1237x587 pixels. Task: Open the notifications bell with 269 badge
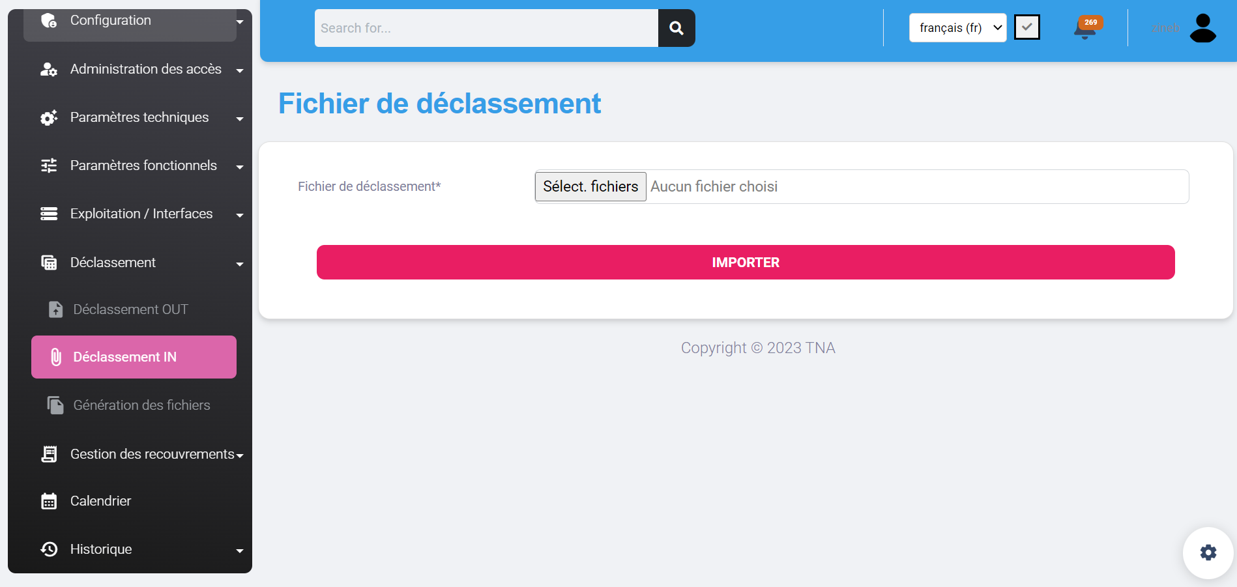1086,29
